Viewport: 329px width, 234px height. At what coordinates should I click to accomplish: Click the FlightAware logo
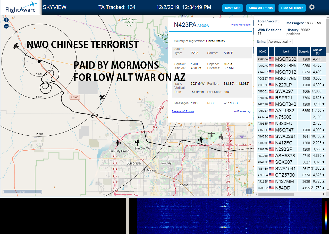(21, 7)
